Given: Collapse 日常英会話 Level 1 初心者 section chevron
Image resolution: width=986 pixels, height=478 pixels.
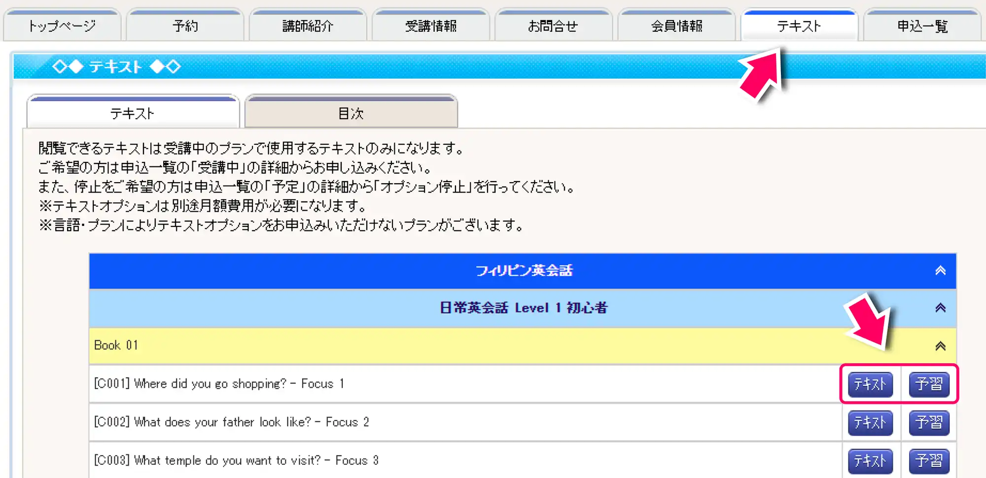Looking at the screenshot, I should pos(940,308).
